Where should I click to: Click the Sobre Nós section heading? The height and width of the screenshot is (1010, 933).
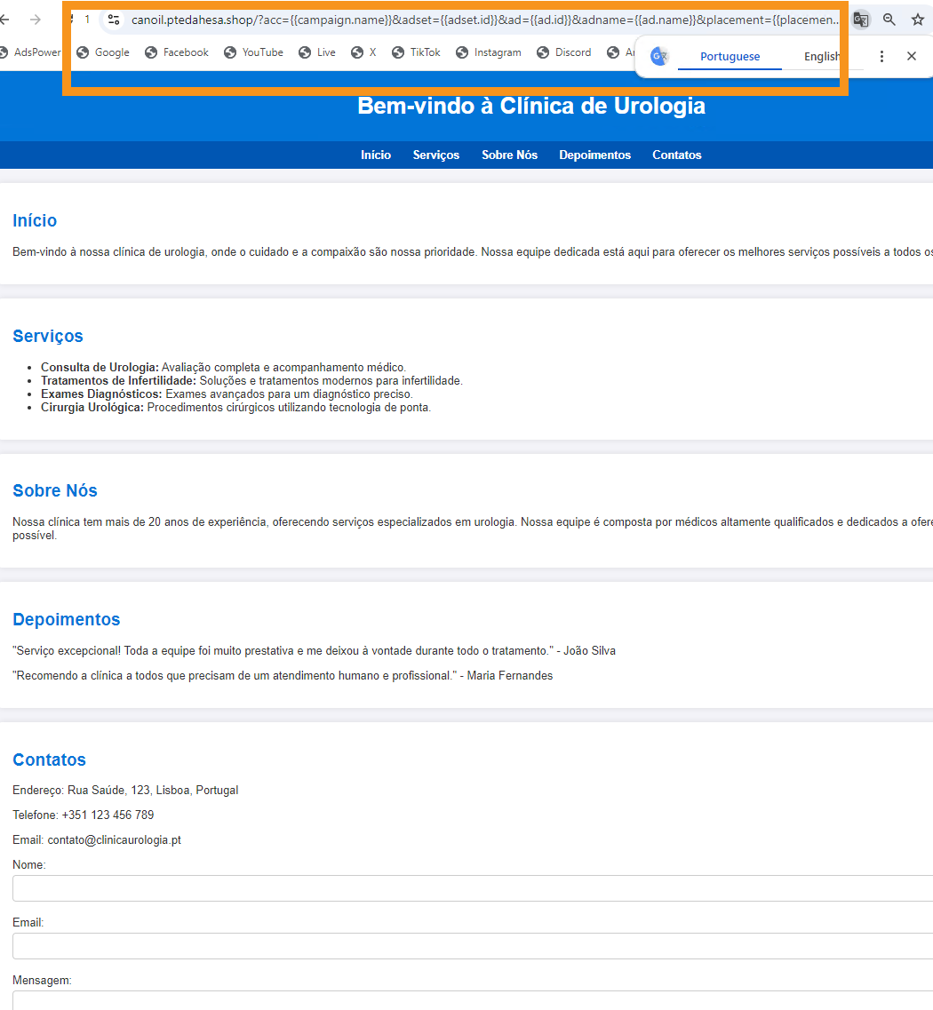point(55,491)
